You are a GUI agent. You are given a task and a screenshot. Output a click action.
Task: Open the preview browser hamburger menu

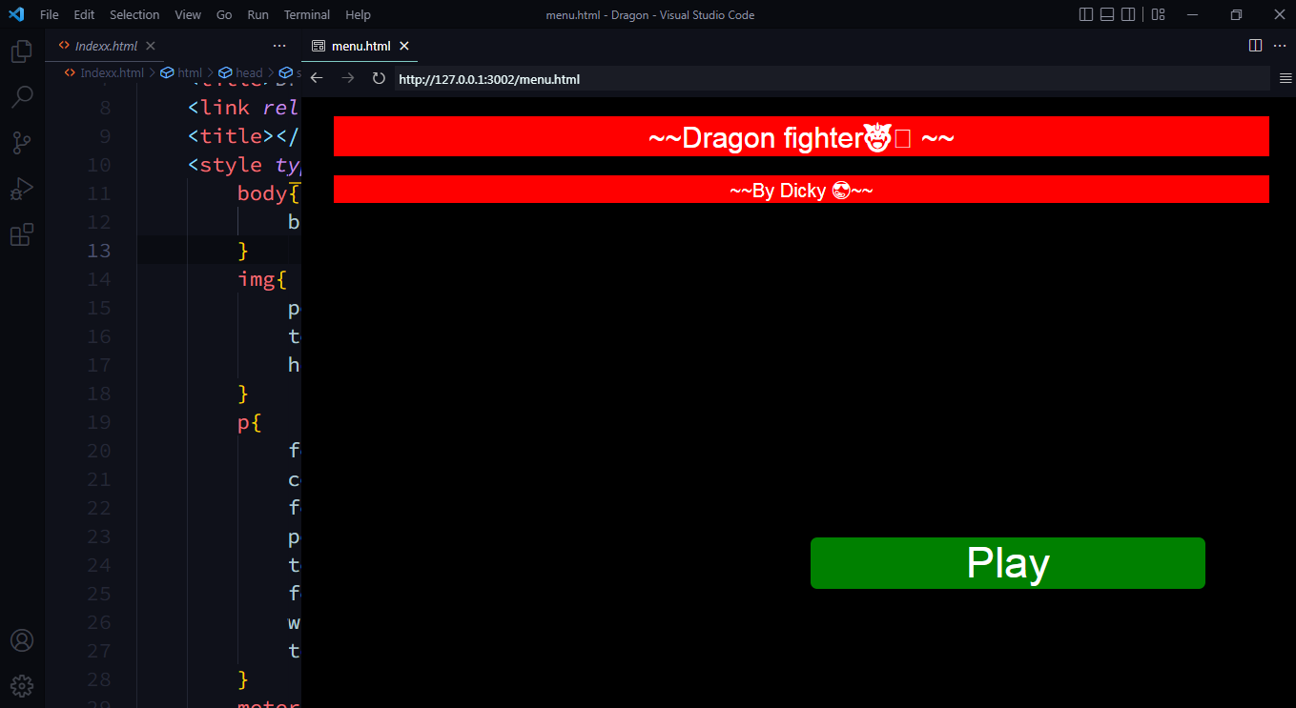(1286, 79)
